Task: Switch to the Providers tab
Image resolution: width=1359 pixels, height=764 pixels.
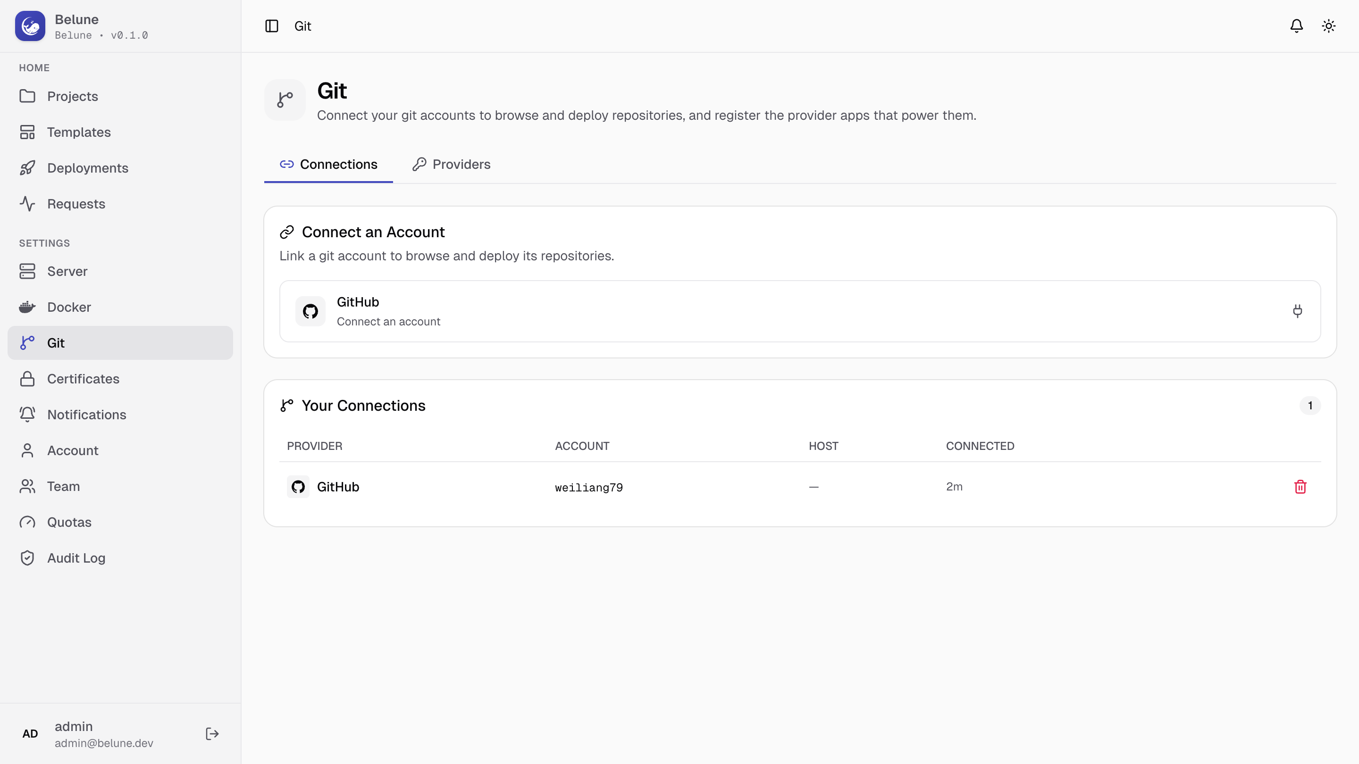Action: tap(451, 165)
